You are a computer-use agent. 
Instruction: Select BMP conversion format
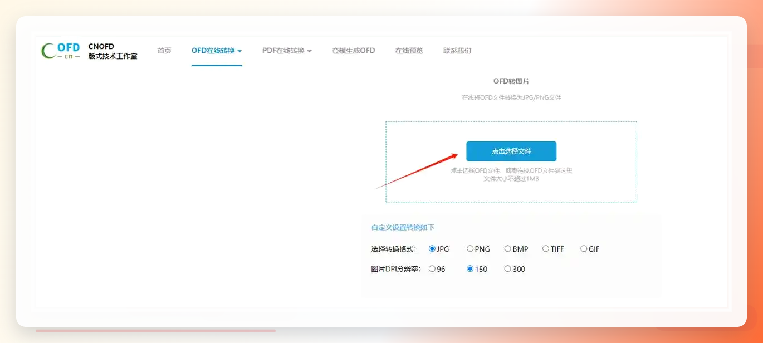click(x=508, y=249)
